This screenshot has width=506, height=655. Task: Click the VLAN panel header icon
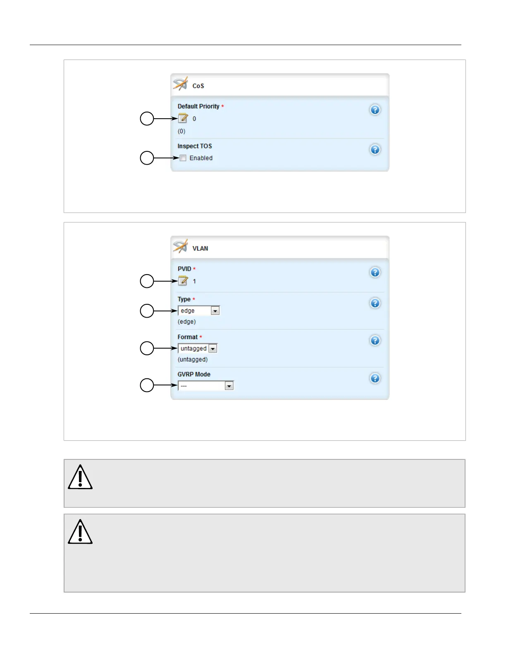coord(181,246)
